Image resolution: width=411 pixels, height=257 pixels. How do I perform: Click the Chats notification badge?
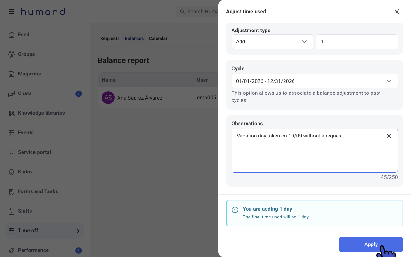tap(79, 94)
